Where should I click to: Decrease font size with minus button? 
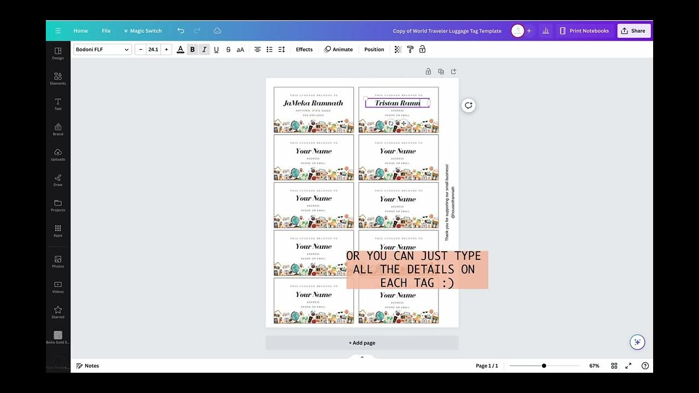point(141,50)
